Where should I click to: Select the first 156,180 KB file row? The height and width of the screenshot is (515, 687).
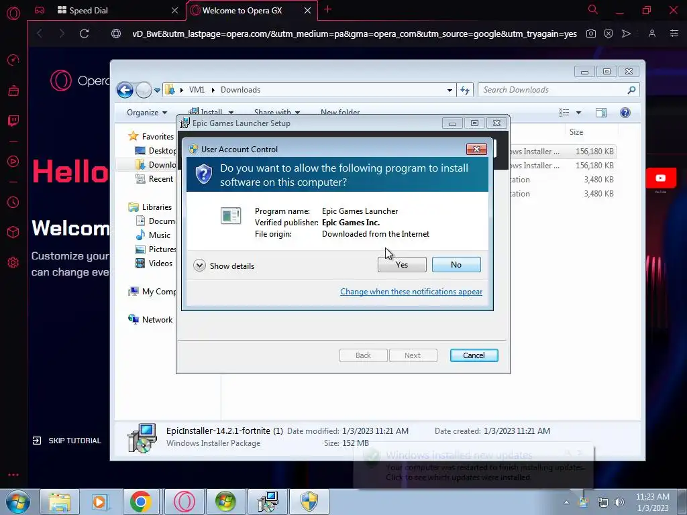pyautogui.click(x=563, y=152)
